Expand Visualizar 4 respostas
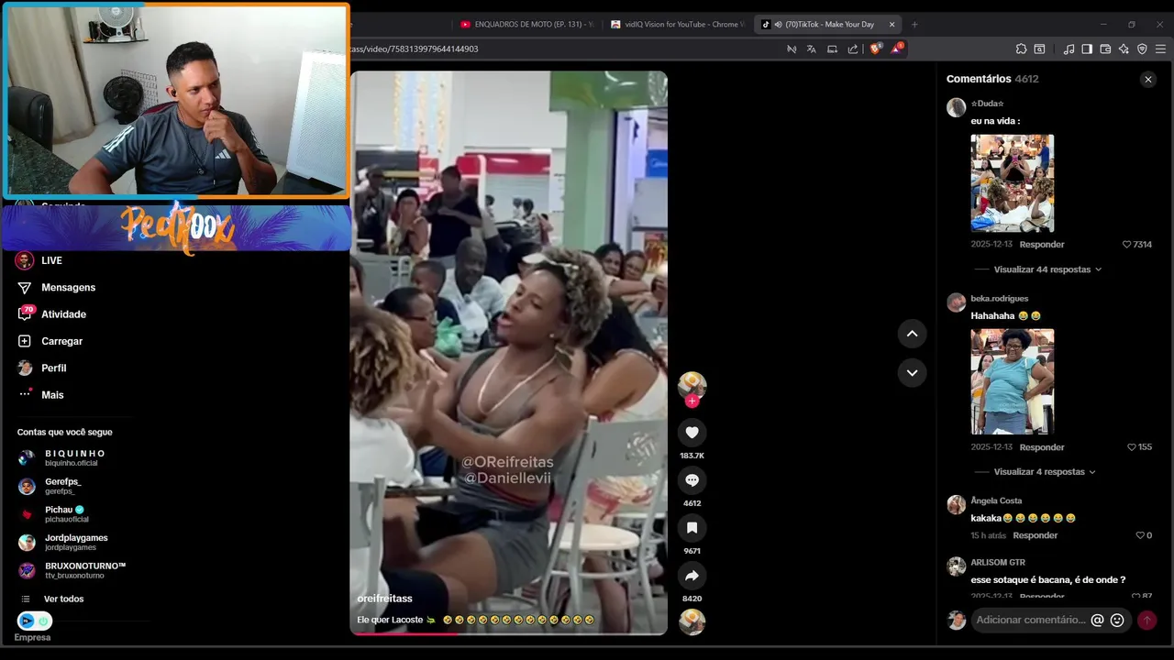The width and height of the screenshot is (1174, 660). [x=1045, y=472]
